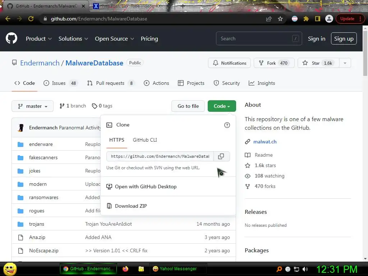Image resolution: width=368 pixels, height=276 pixels.
Task: Switch to the Issues tab
Action: pos(60,83)
